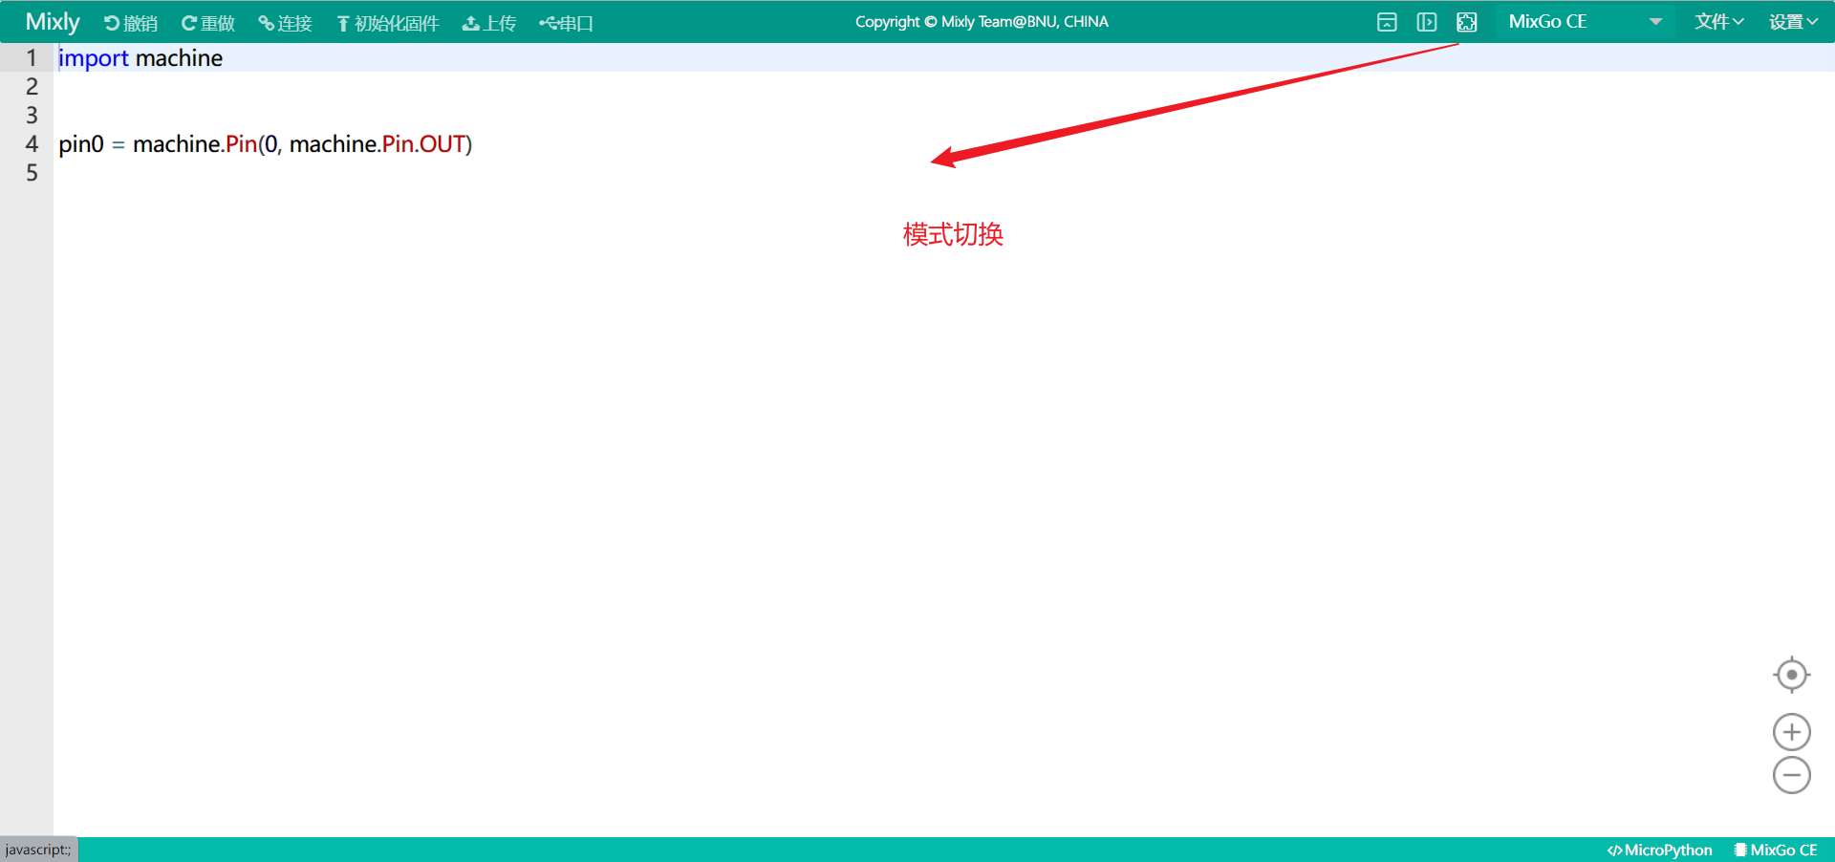This screenshot has width=1835, height=862.
Task: Click the 连接 connect button
Action: click(x=286, y=23)
